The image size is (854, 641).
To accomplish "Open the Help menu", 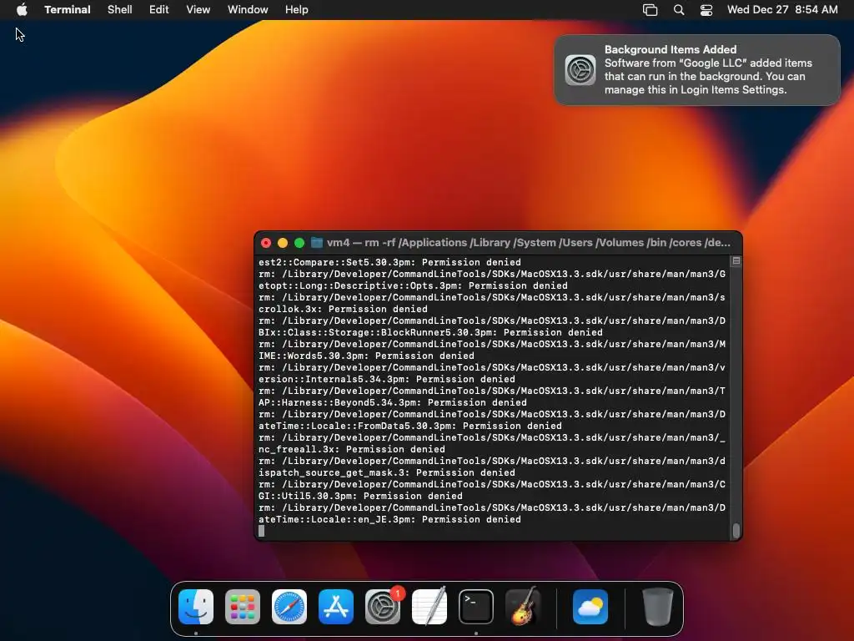I will tap(297, 10).
